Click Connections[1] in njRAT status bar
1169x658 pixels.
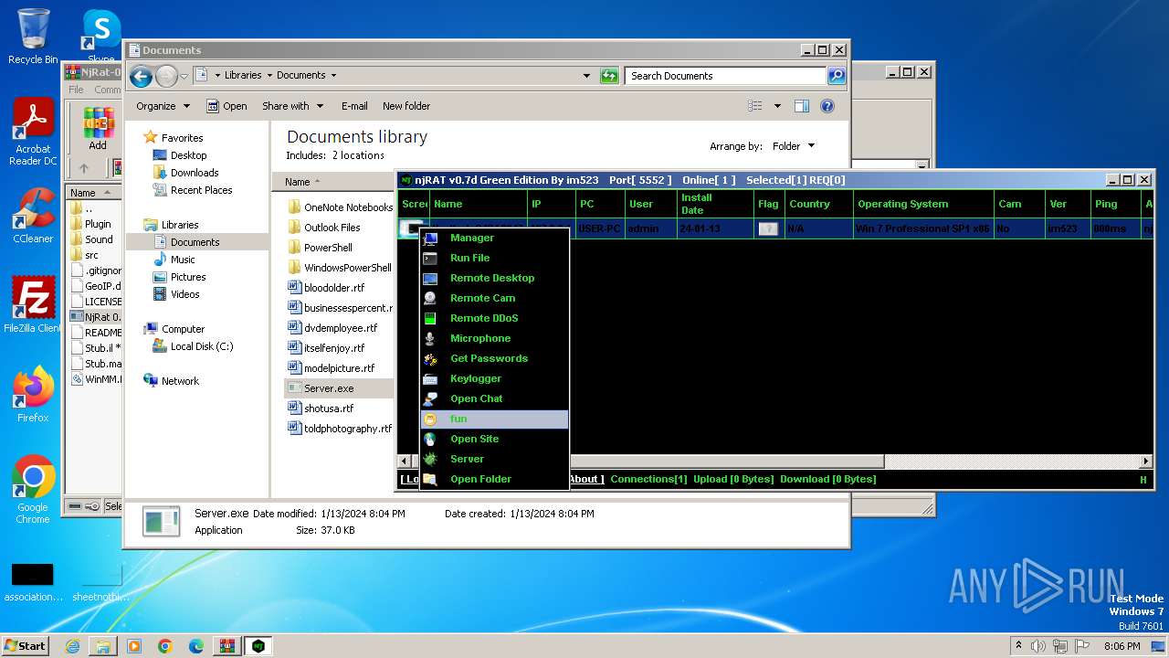[648, 479]
